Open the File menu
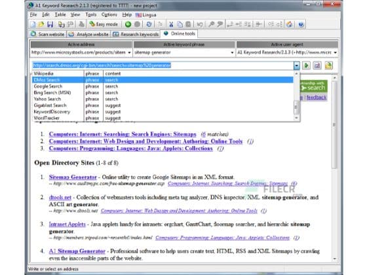Image resolution: width=367 pixels, height=275 pixels. [33, 14]
